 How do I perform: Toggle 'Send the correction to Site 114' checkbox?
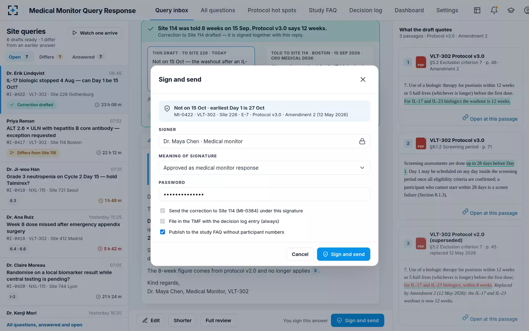[162, 211]
